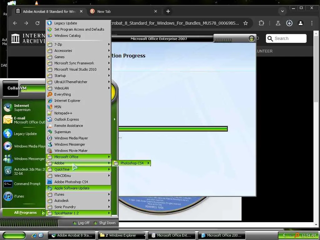Expand the 7-Zip folder
The height and width of the screenshot is (240, 320).
78,44
